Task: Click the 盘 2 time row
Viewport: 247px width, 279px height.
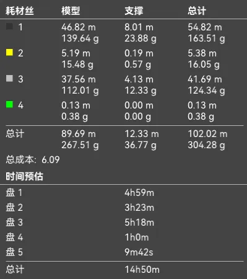Action: [x=123, y=208]
